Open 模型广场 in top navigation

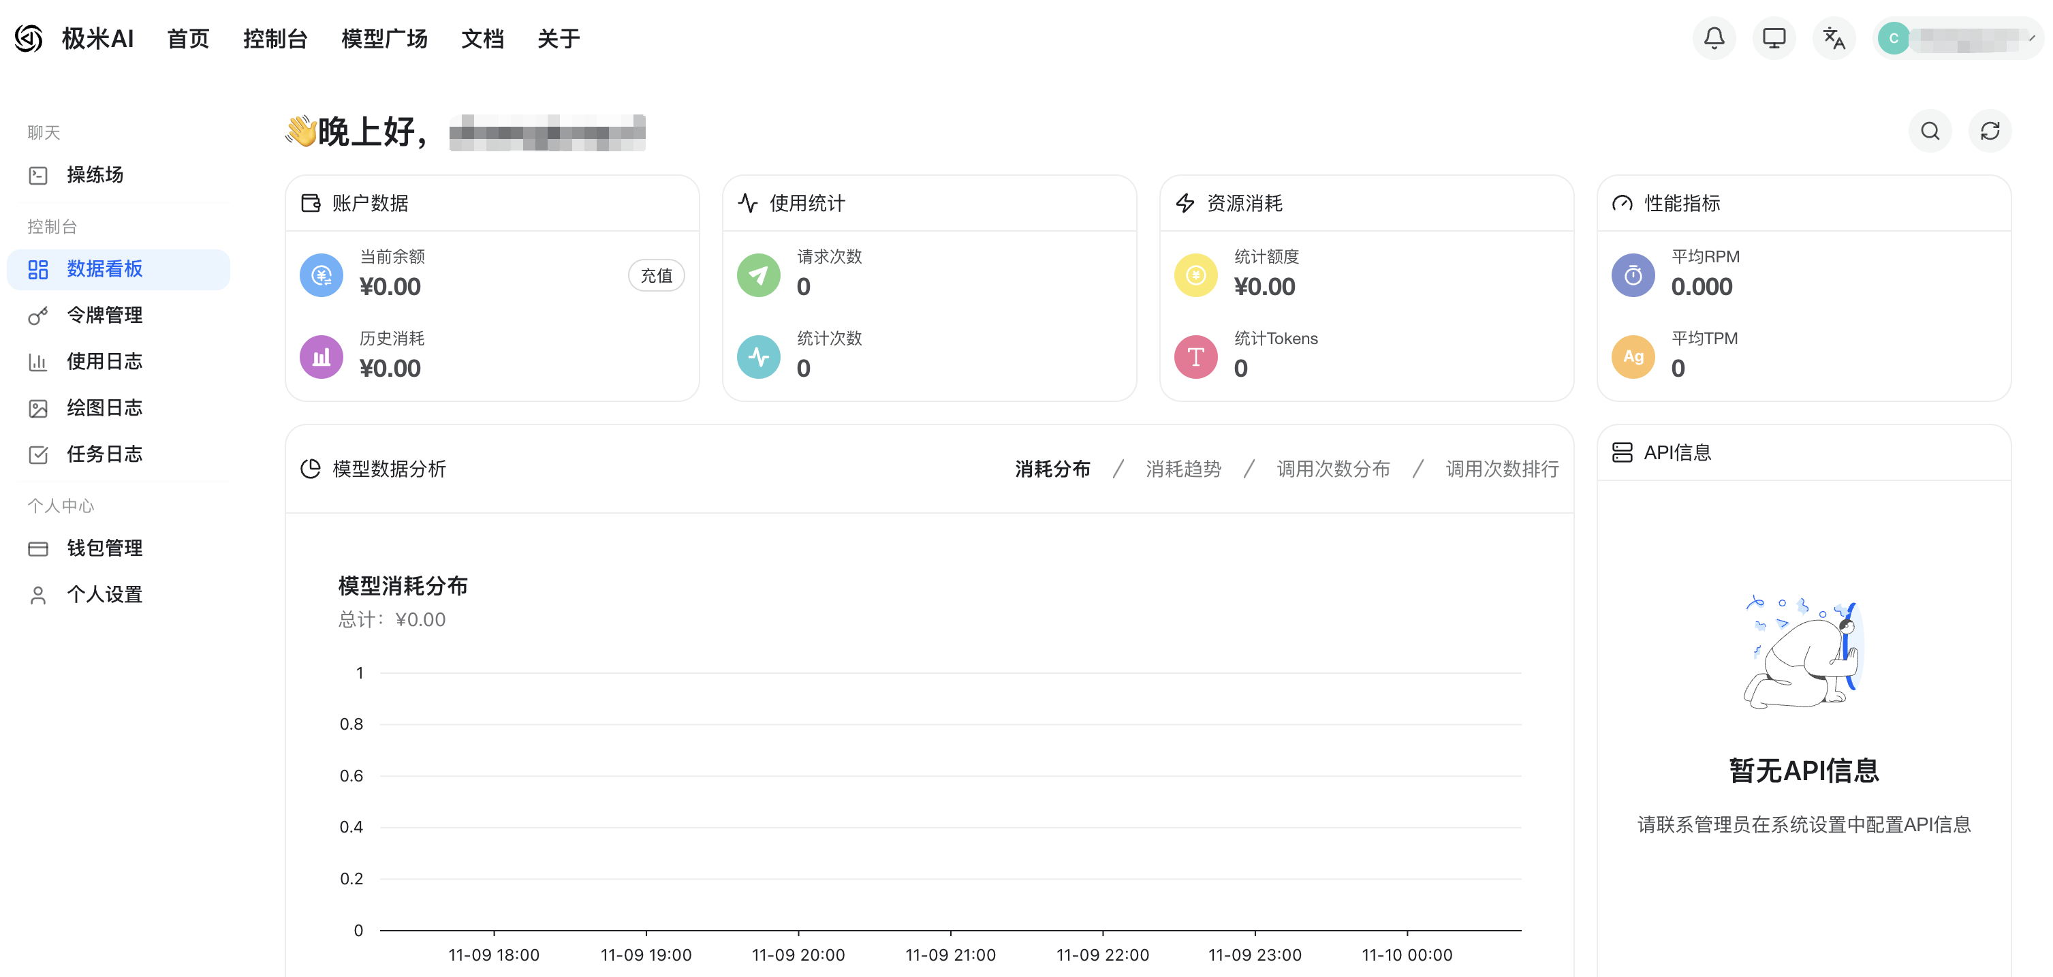(384, 38)
